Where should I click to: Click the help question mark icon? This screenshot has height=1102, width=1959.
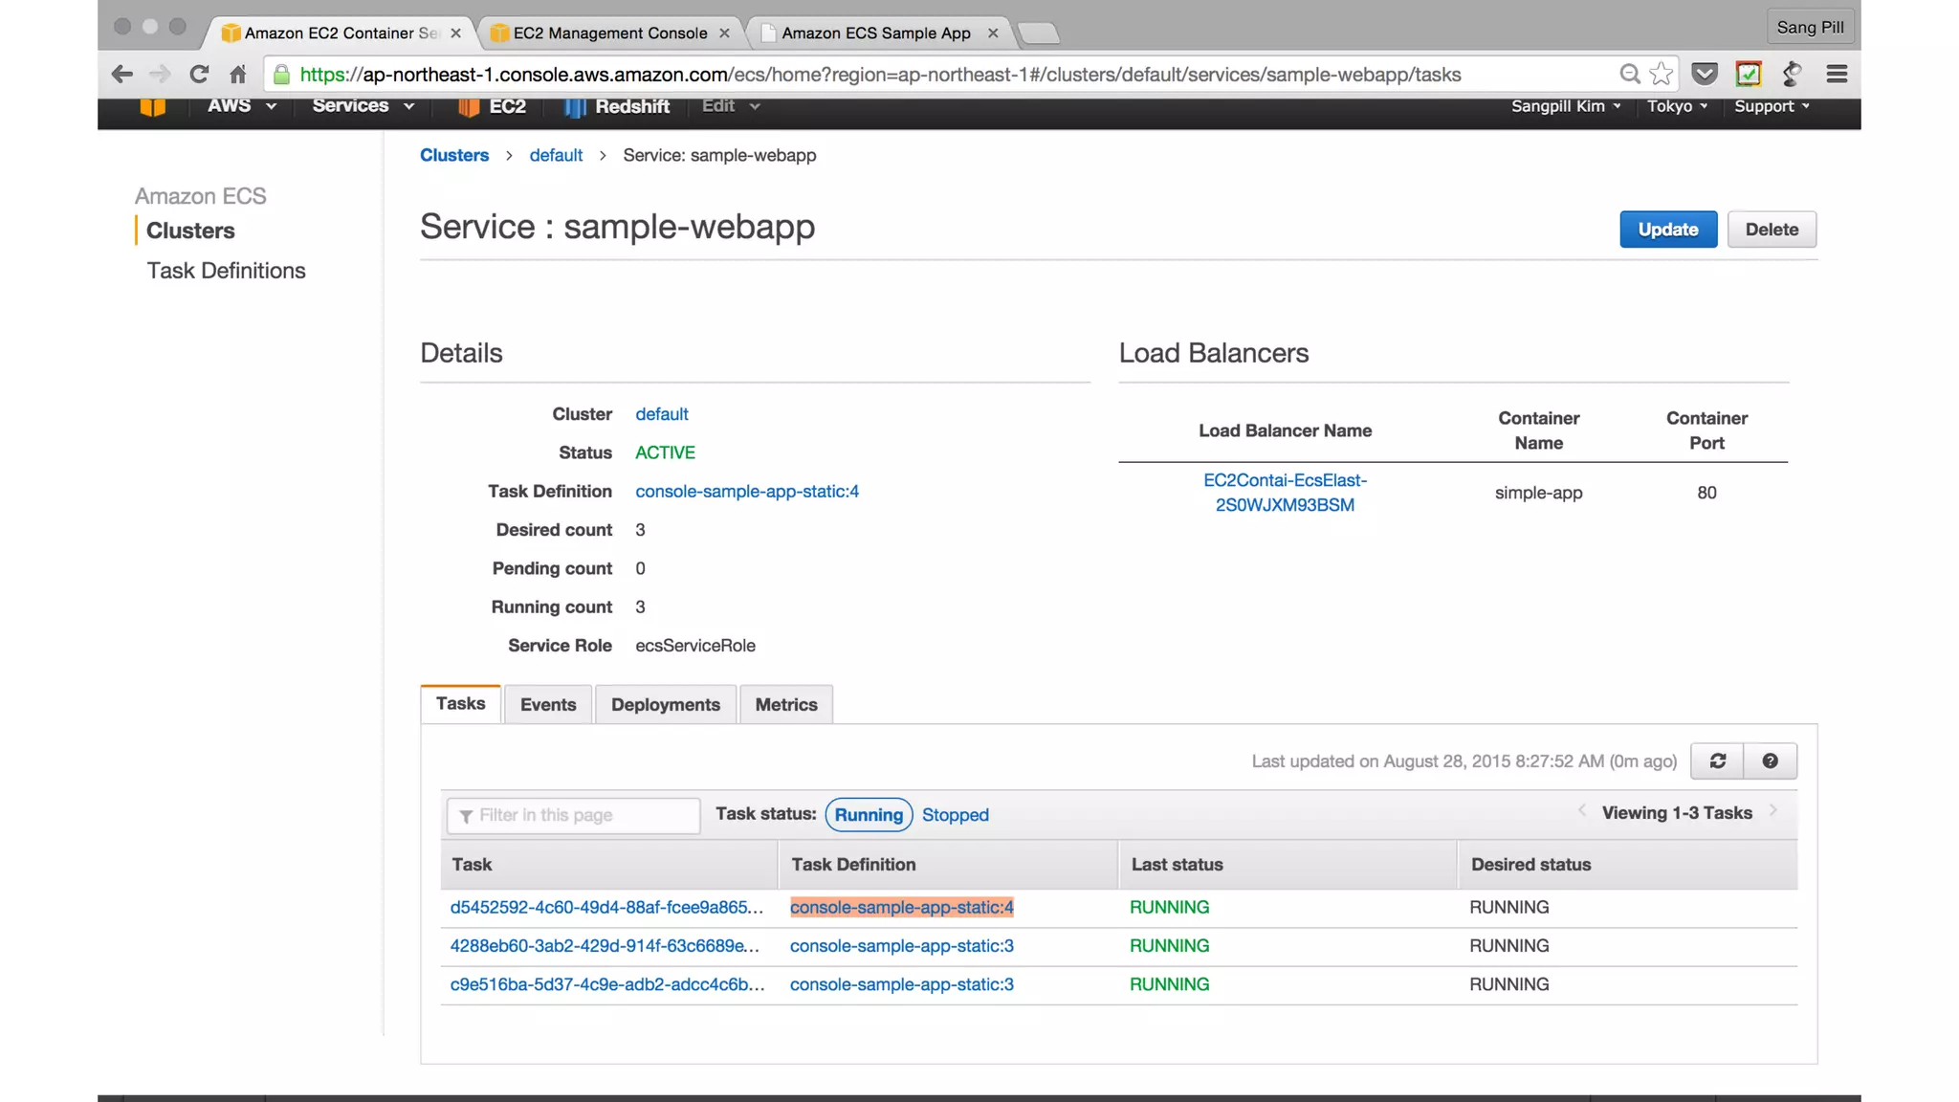[x=1770, y=760]
